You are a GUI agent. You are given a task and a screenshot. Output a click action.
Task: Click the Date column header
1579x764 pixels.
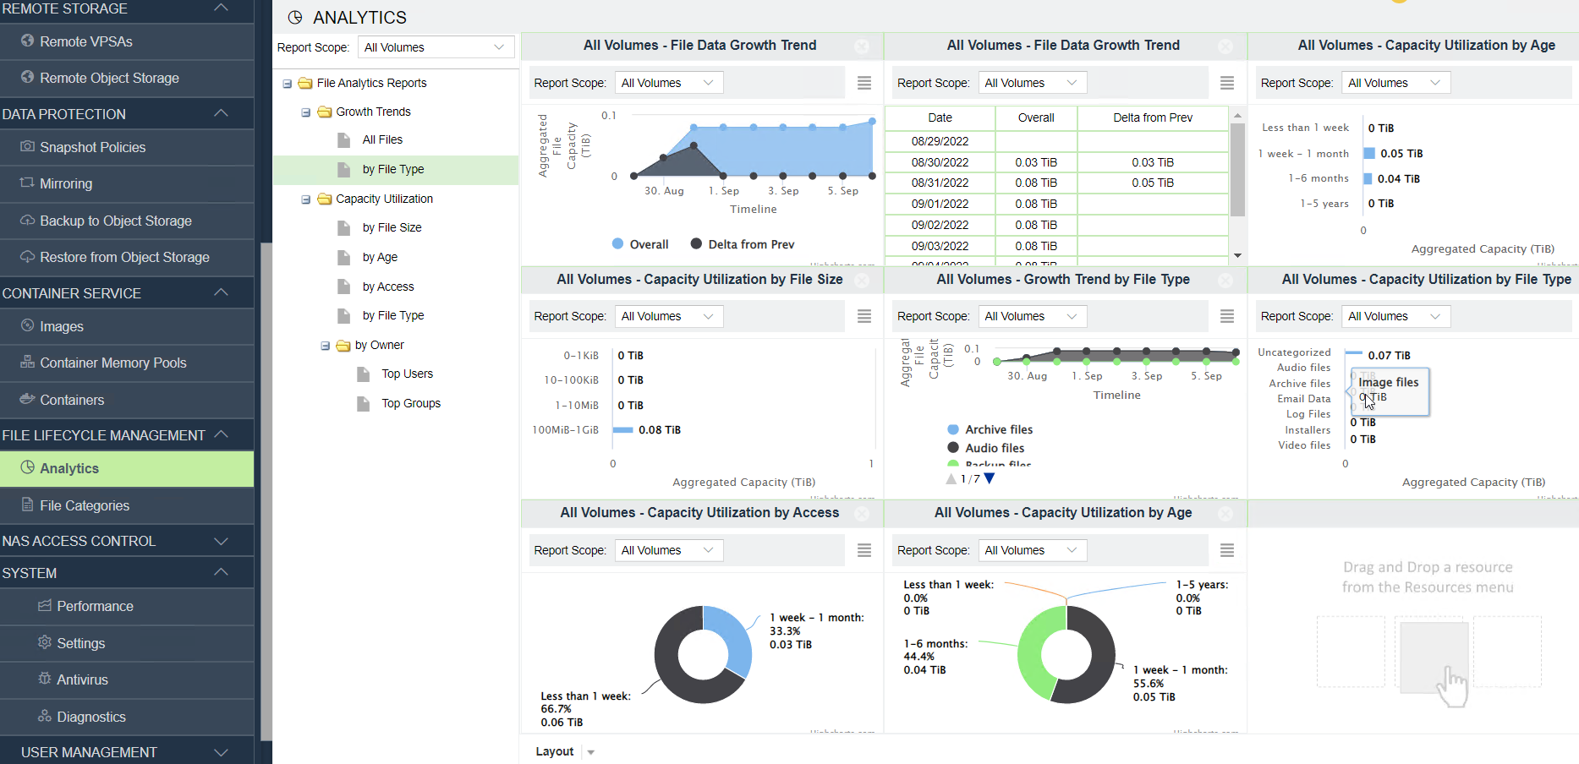(940, 117)
